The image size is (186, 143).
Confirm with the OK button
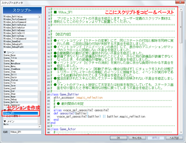tap(119, 138)
